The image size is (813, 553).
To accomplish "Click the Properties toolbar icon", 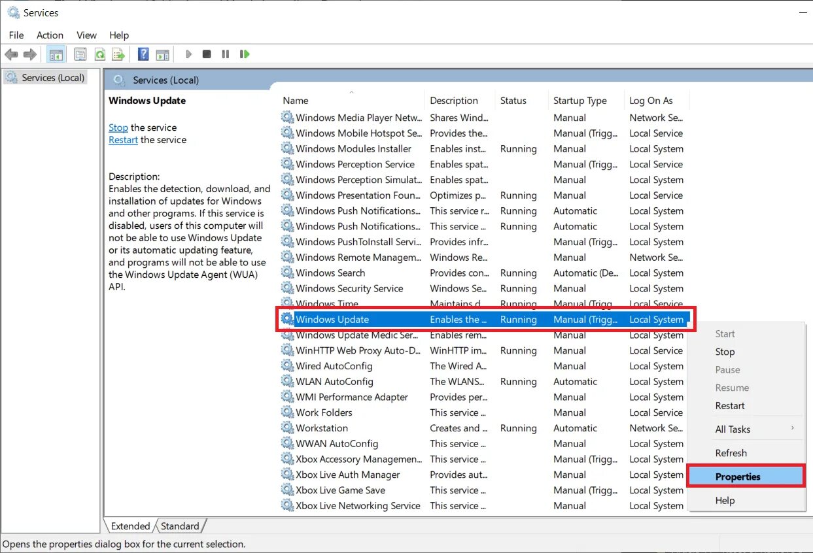I will [80, 54].
